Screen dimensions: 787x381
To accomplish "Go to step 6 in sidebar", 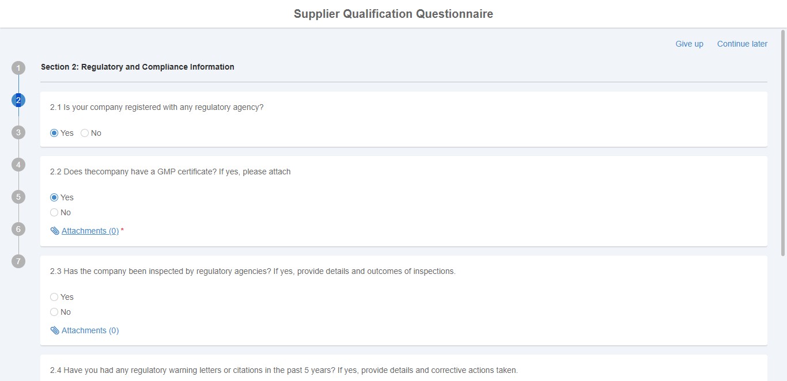I will [x=18, y=229].
